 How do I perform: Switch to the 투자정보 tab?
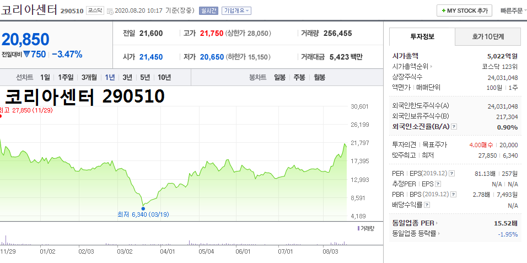pos(422,36)
